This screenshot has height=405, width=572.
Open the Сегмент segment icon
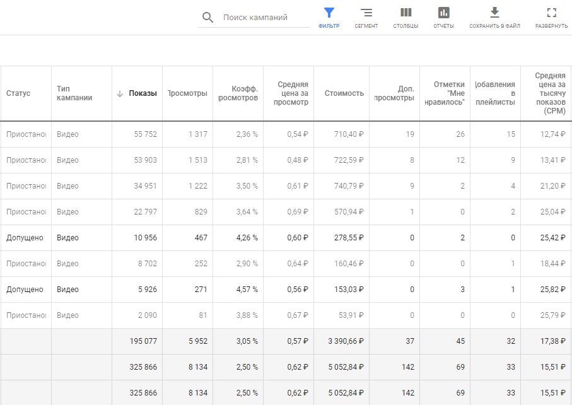click(x=366, y=13)
